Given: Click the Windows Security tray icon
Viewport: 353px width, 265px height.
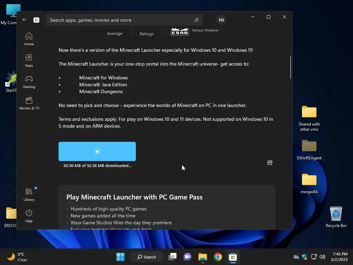Looking at the screenshot, I should (x=305, y=257).
